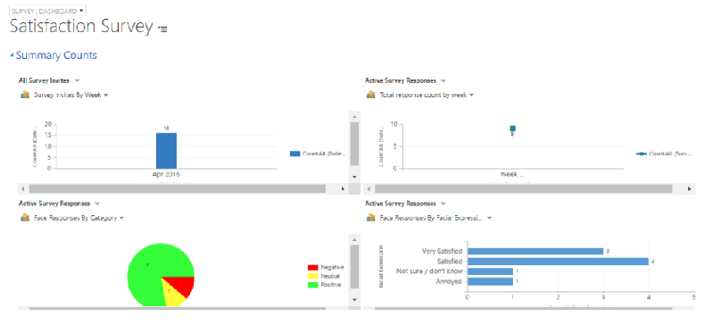714x325 pixels.
Task: Click the data point marker in the weekly response chart
Action: tap(512, 129)
